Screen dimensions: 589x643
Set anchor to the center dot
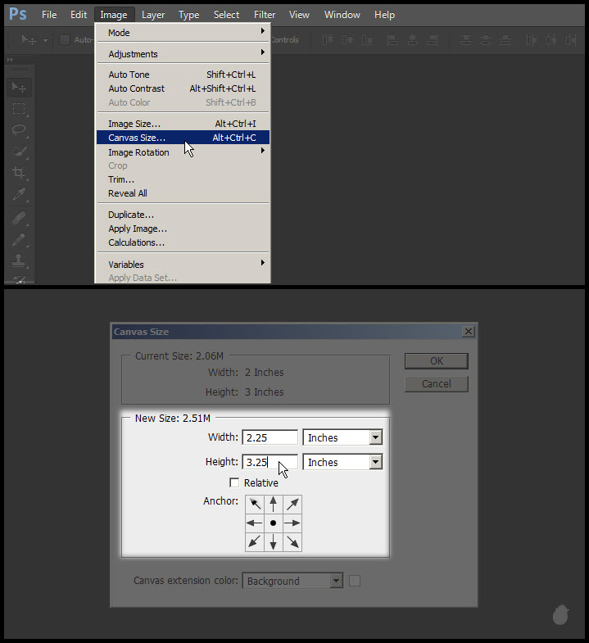click(x=273, y=523)
